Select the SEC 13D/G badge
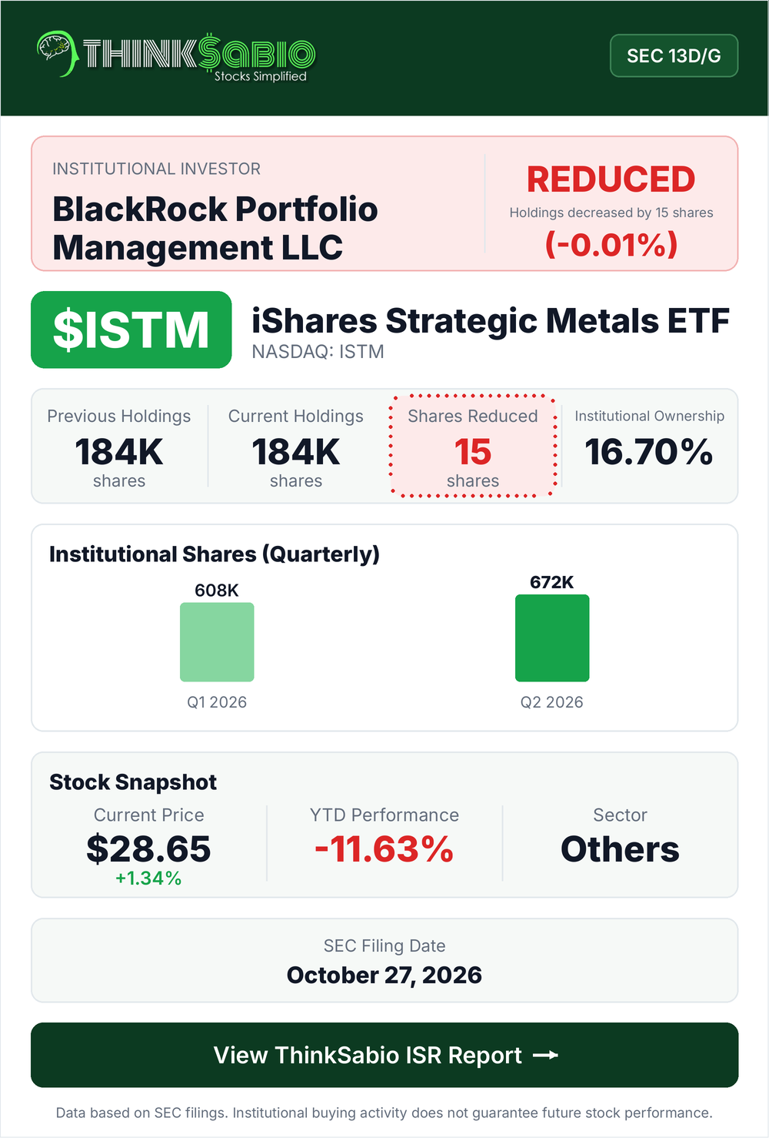The width and height of the screenshot is (769, 1138). click(x=674, y=56)
